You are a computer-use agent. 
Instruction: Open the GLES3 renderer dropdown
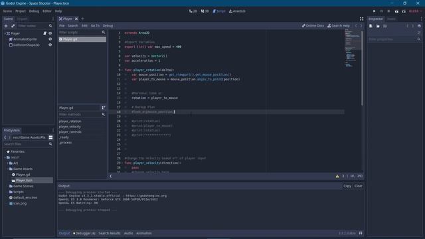coord(416,11)
